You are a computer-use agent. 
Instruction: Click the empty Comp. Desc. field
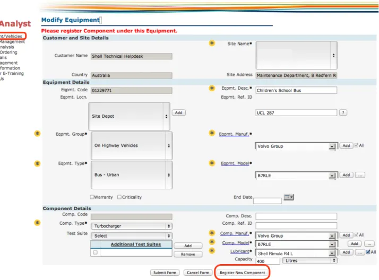[296, 216]
